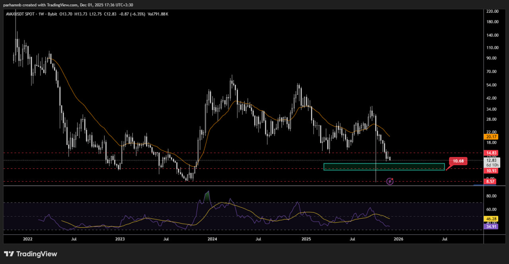This screenshot has height=264, width=509.
Task: Click the 220.00 mark on price scale
Action: click(x=492, y=11)
